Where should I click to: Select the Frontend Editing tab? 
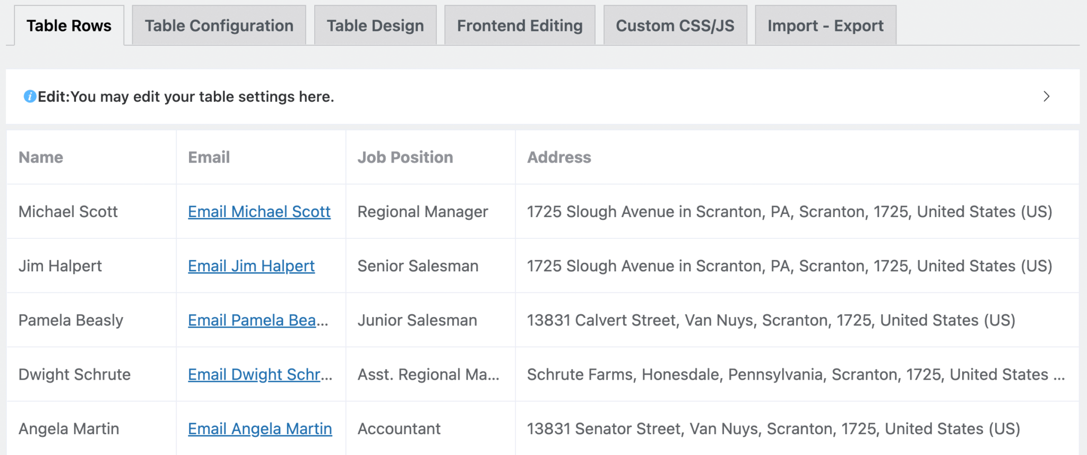coord(519,25)
